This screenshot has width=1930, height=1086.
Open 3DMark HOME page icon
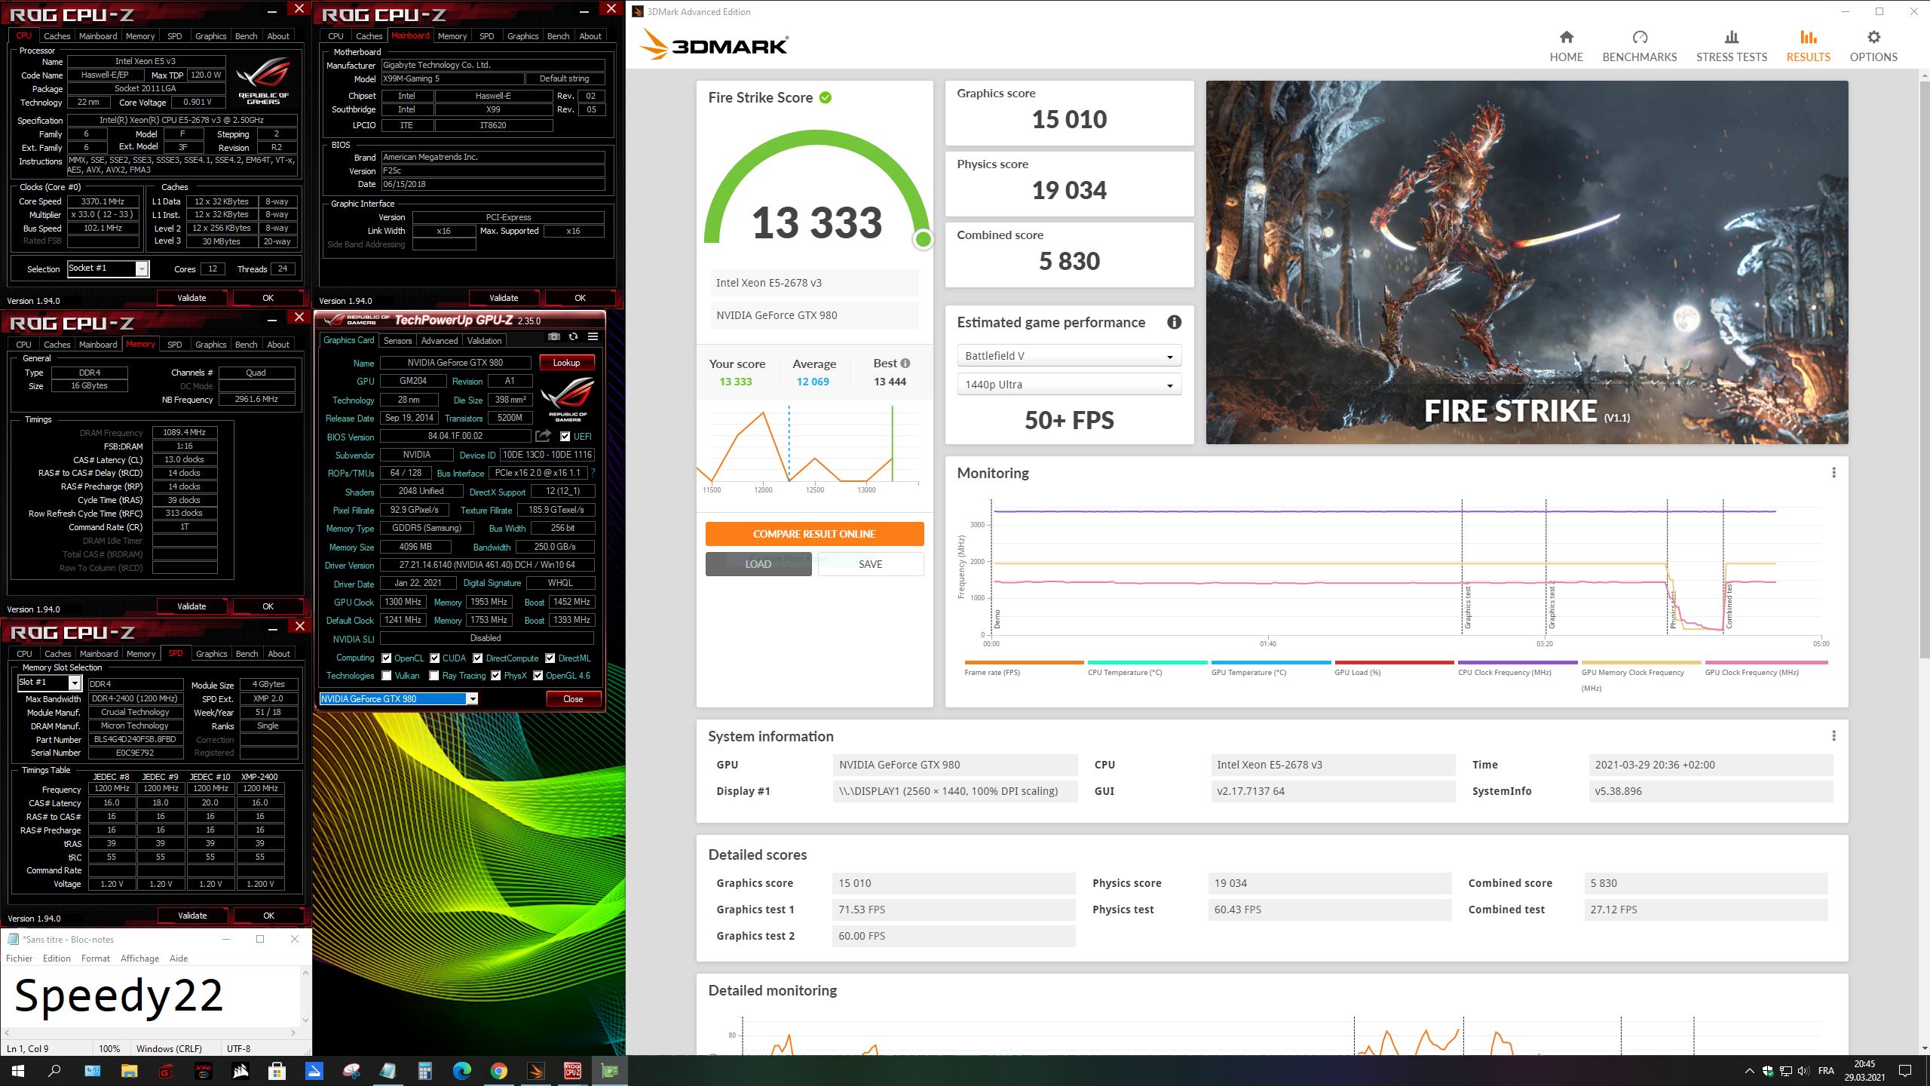click(1566, 37)
